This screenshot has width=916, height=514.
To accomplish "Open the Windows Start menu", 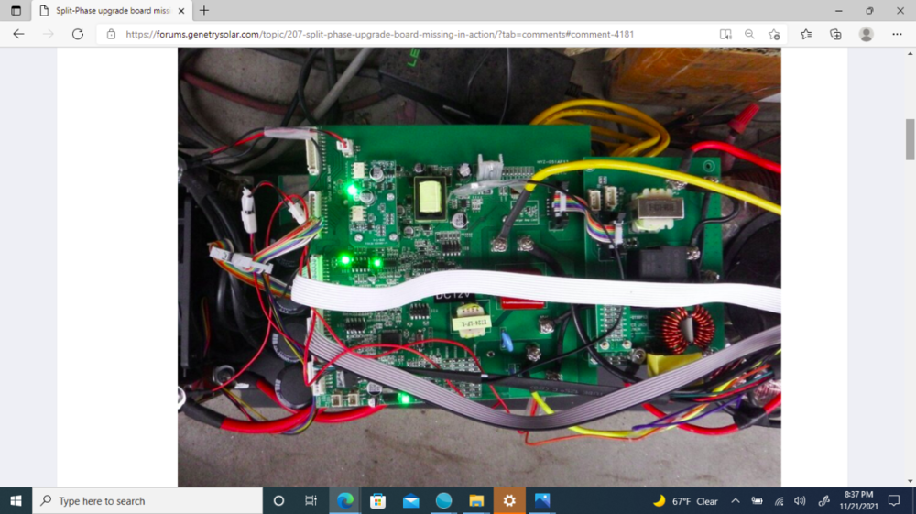I will pyautogui.click(x=16, y=500).
